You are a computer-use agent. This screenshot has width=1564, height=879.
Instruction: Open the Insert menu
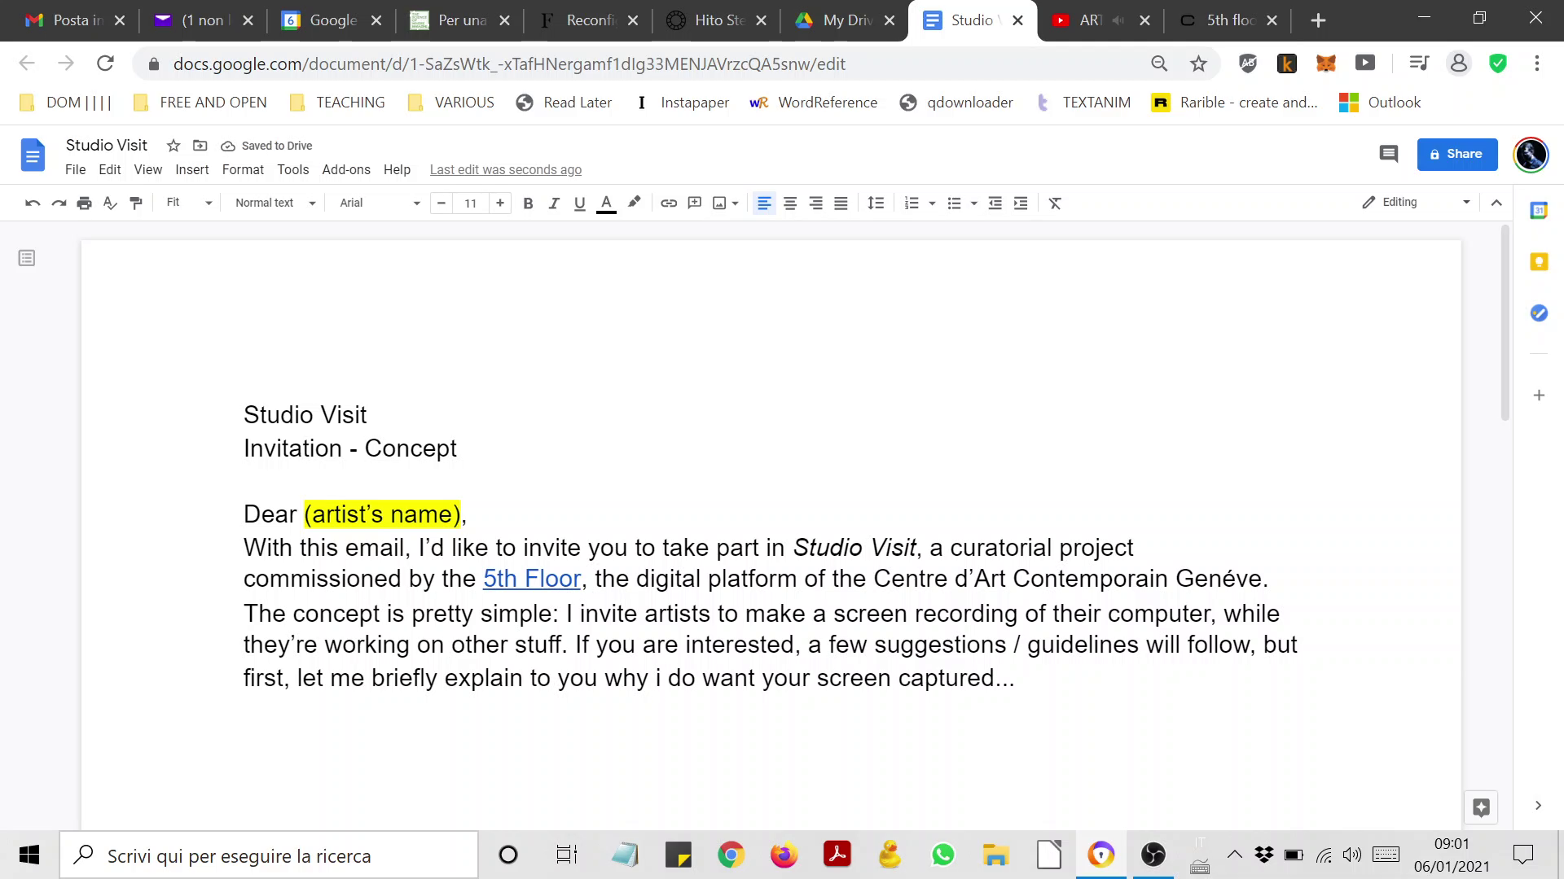(x=191, y=169)
